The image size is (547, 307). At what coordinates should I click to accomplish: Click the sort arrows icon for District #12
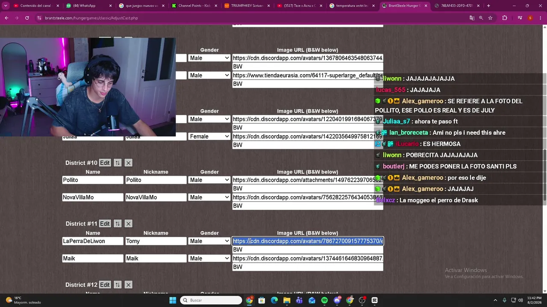tap(118, 285)
